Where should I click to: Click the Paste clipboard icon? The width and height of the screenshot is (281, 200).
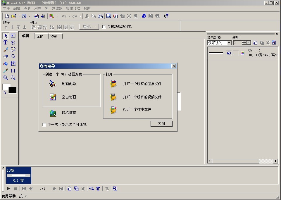(100, 16)
